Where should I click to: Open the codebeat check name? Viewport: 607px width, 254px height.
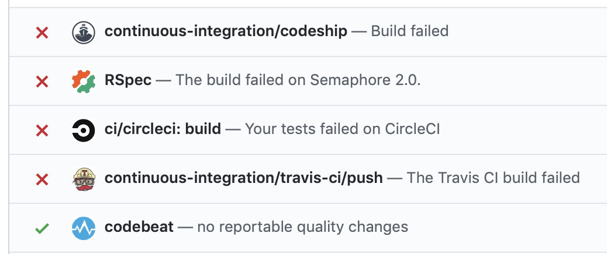pos(139,227)
